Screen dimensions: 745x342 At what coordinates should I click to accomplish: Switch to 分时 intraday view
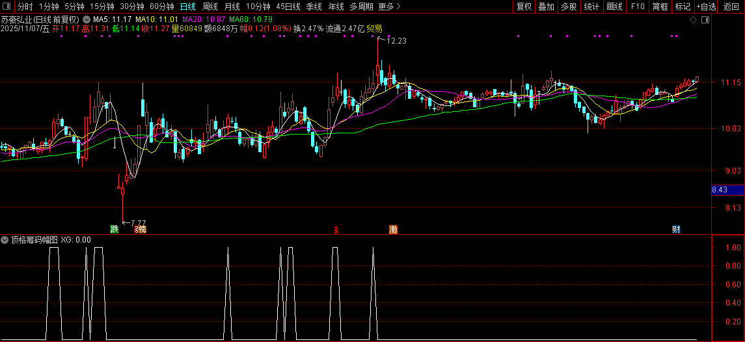[25, 7]
